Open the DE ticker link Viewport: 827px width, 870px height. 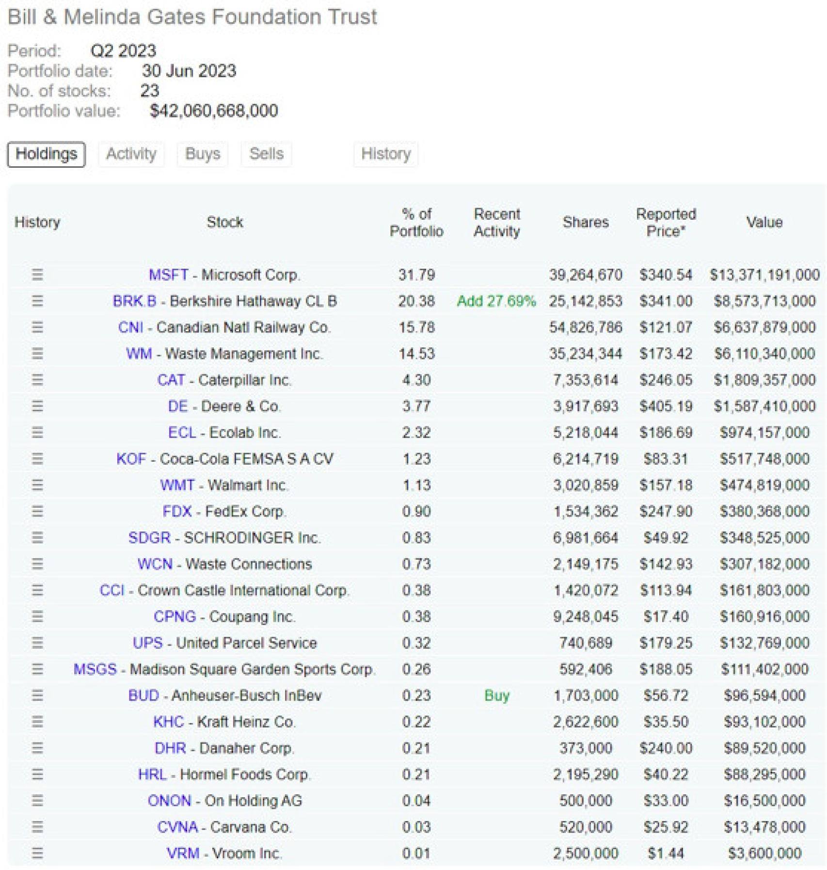(x=177, y=406)
